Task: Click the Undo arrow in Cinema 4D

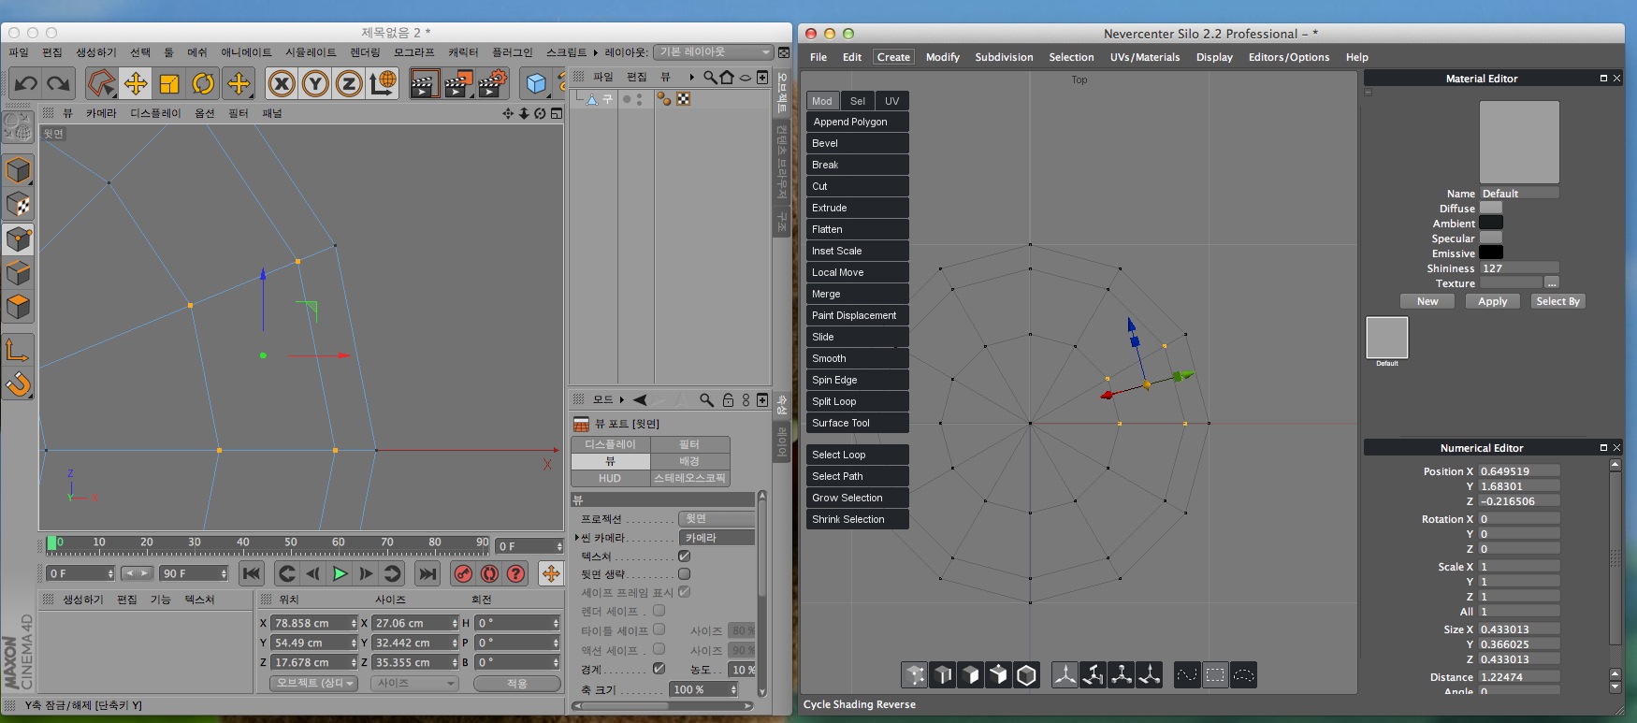Action: [x=25, y=84]
